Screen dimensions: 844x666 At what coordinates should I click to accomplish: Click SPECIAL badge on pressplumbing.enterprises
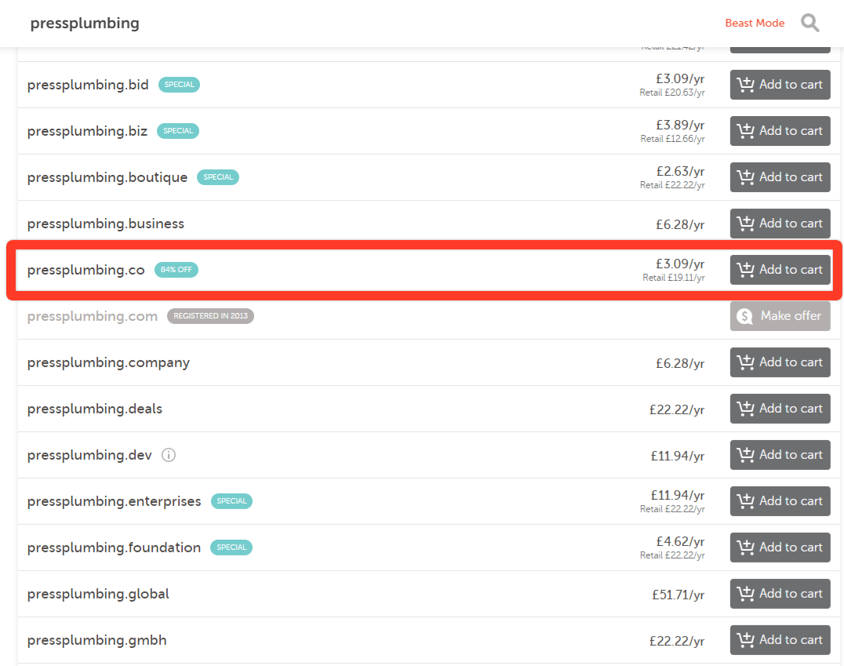(x=231, y=501)
